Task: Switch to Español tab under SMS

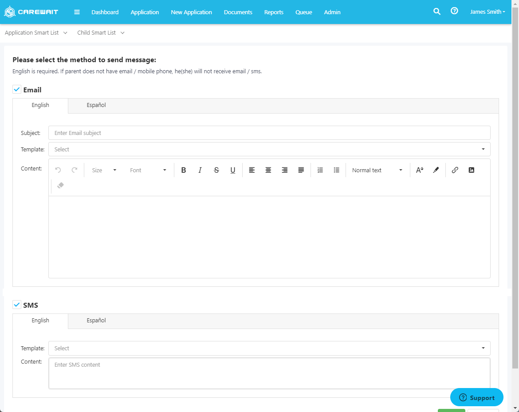Action: click(96, 321)
